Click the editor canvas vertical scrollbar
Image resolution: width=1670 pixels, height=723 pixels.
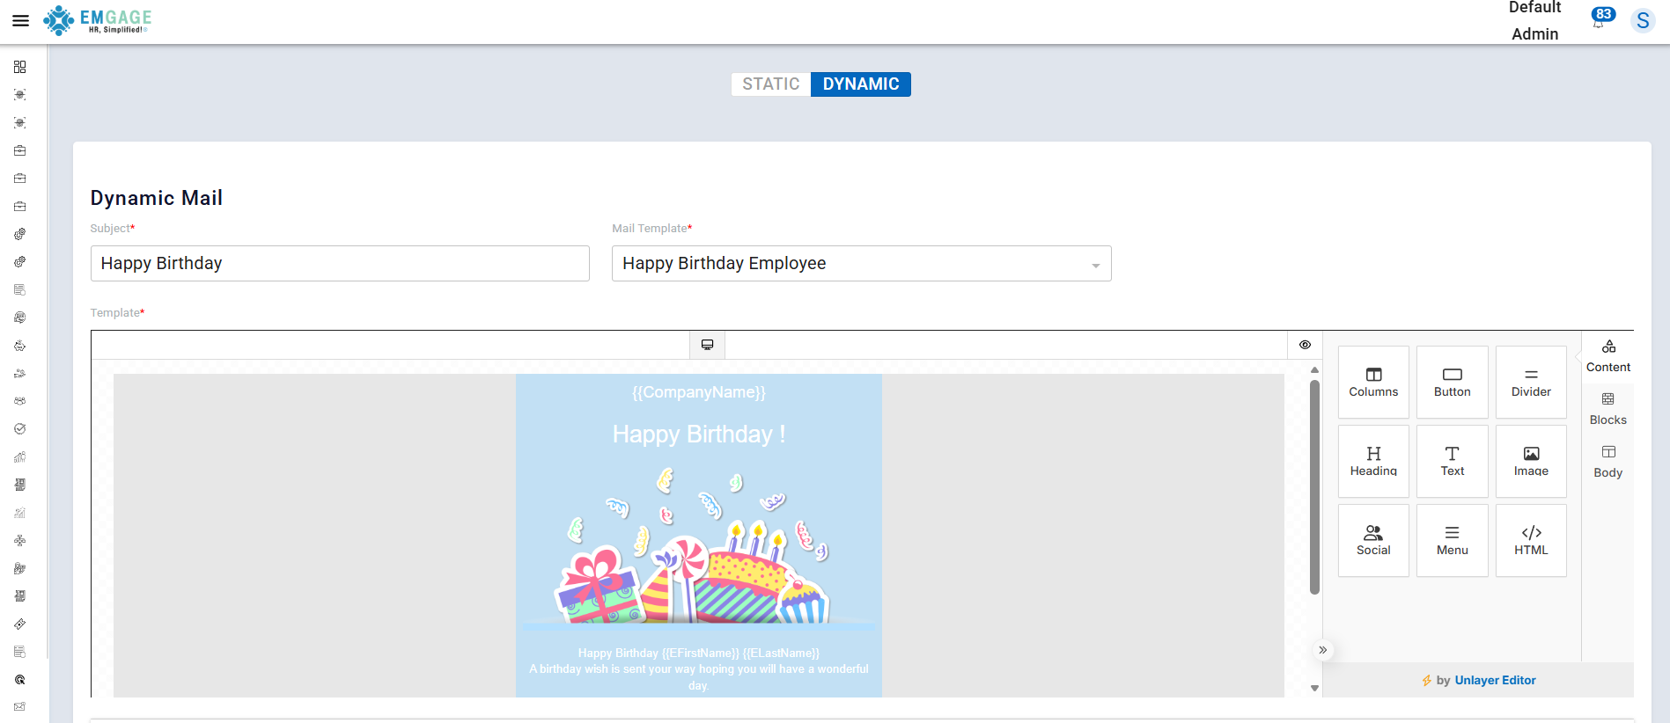click(x=1314, y=487)
